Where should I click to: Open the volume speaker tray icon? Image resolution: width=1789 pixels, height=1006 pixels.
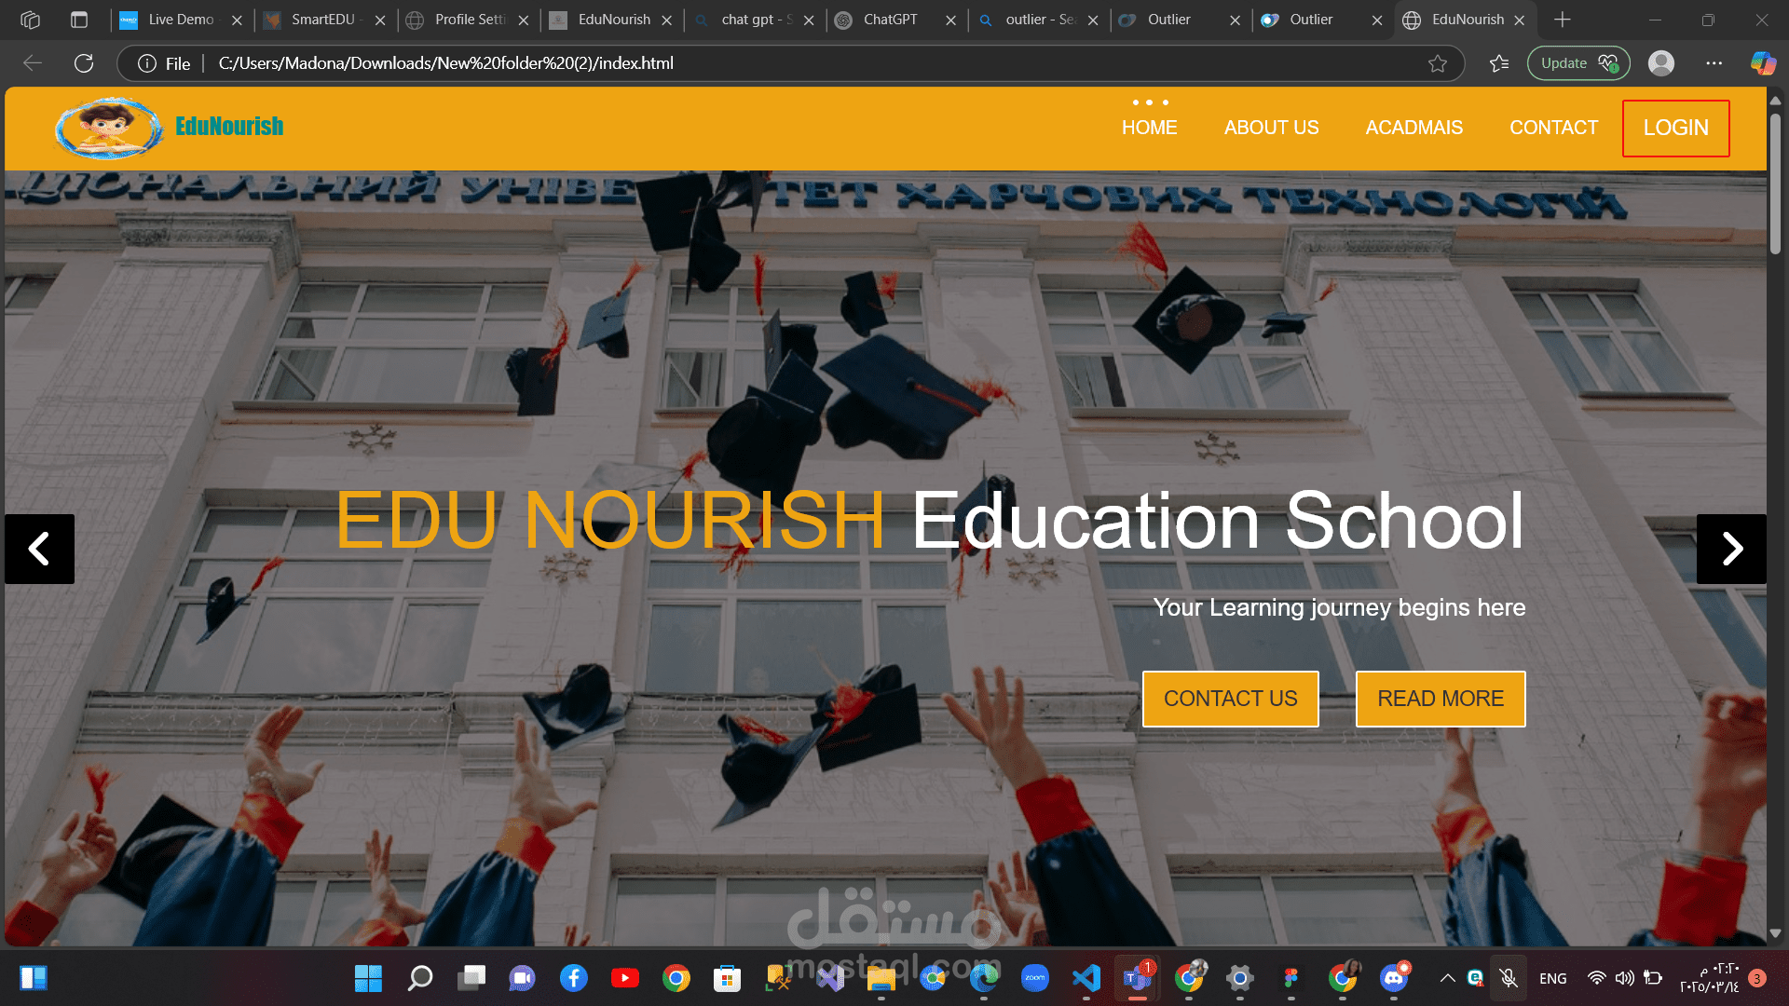point(1625,978)
